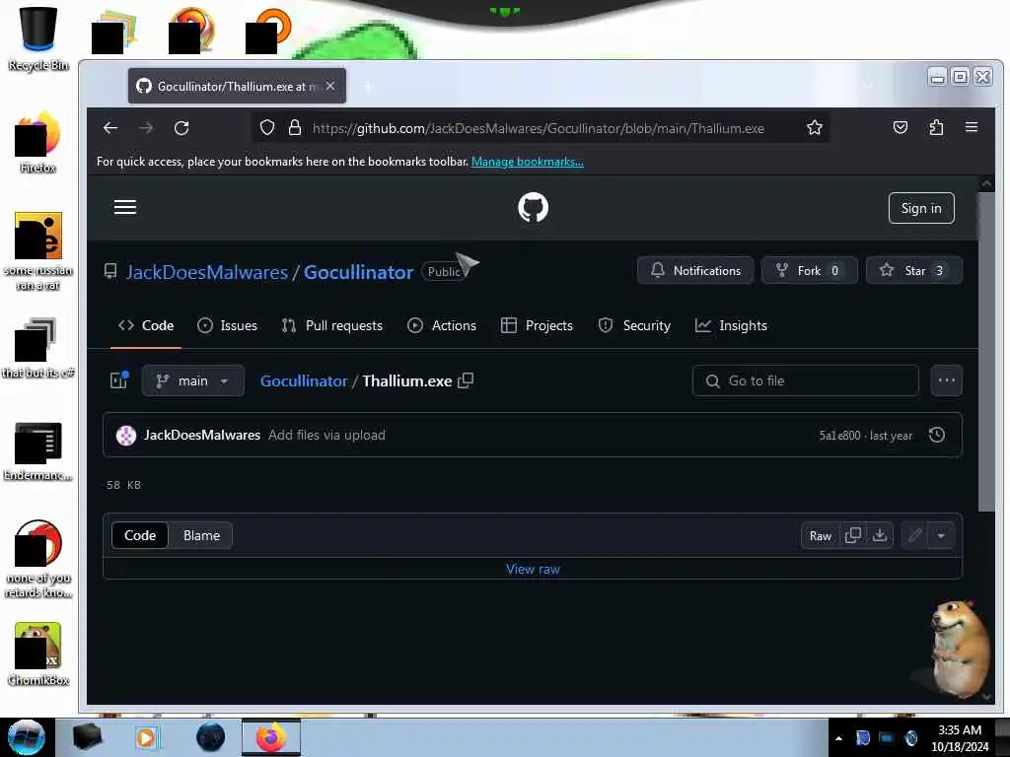This screenshot has width=1010, height=757.
Task: Click the edit pencil icon
Action: click(914, 535)
